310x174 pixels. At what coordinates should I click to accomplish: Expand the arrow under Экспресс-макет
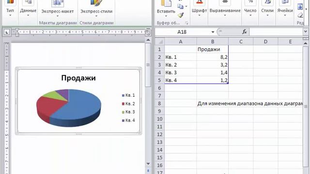click(x=58, y=16)
